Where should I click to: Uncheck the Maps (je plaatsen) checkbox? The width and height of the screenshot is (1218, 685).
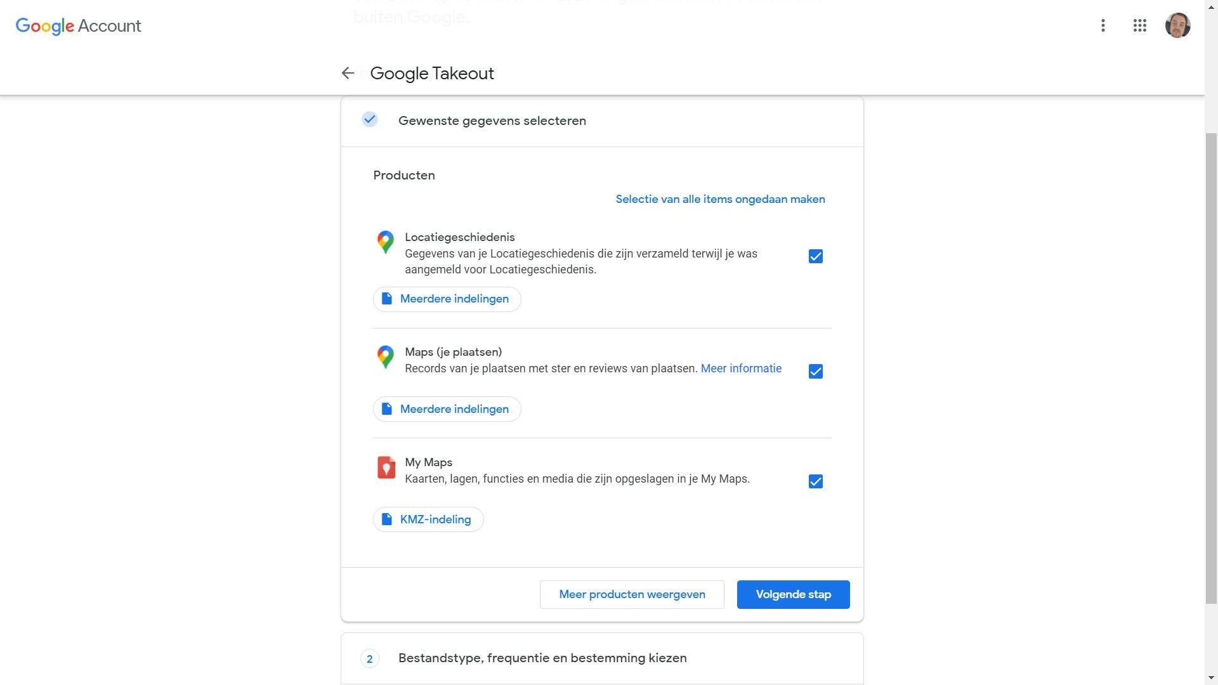click(816, 372)
